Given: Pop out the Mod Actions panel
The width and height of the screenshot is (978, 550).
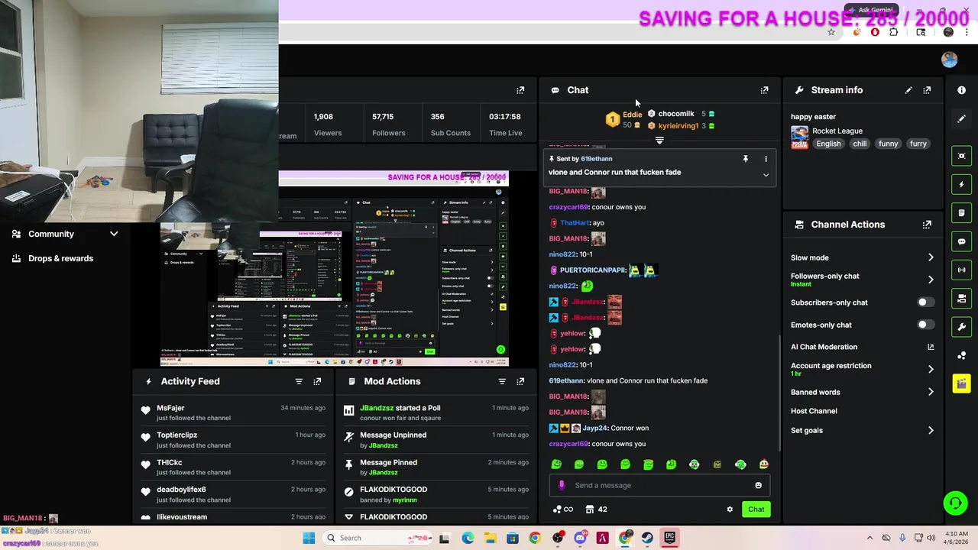Looking at the screenshot, I should pos(520,381).
